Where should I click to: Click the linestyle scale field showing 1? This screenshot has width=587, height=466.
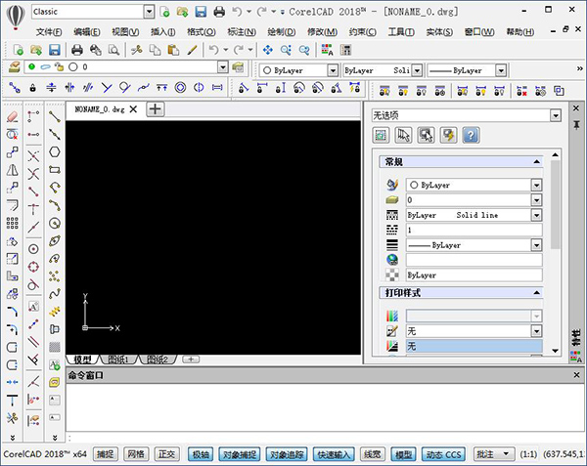pyautogui.click(x=474, y=230)
